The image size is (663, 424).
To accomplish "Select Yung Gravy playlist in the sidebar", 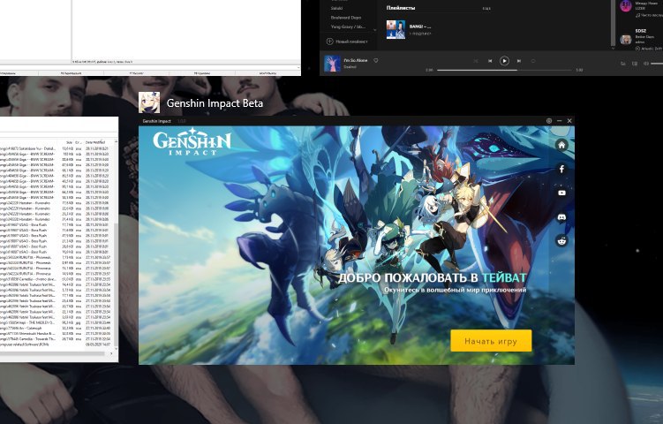I will click(348, 26).
